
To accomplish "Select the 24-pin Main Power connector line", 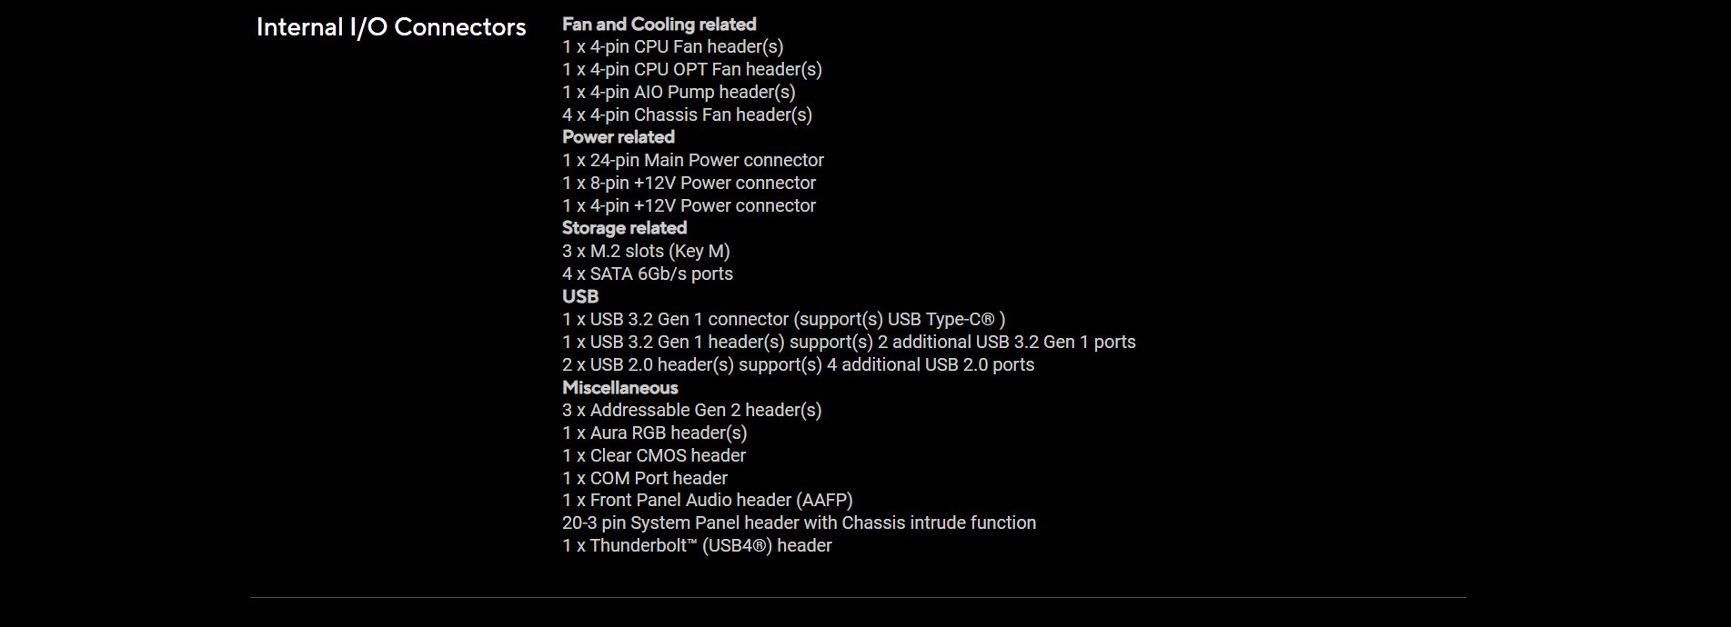I will coord(693,161).
